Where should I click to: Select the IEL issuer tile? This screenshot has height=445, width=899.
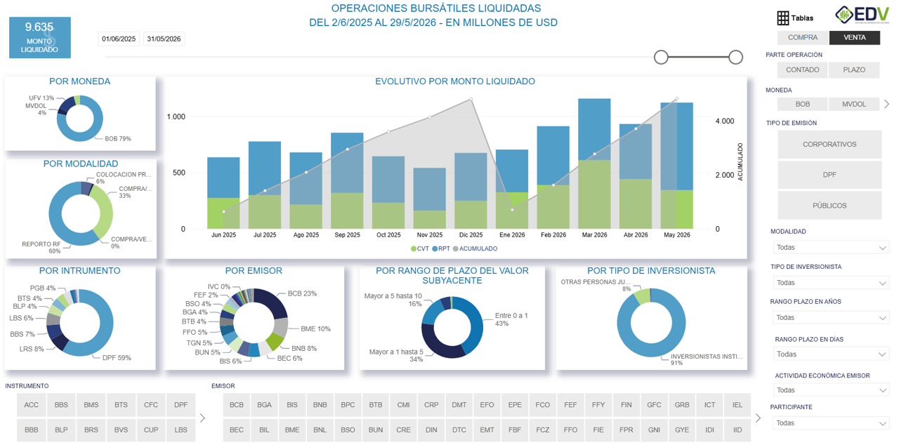(737, 405)
